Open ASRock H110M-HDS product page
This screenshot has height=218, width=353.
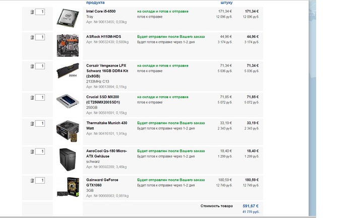103,36
